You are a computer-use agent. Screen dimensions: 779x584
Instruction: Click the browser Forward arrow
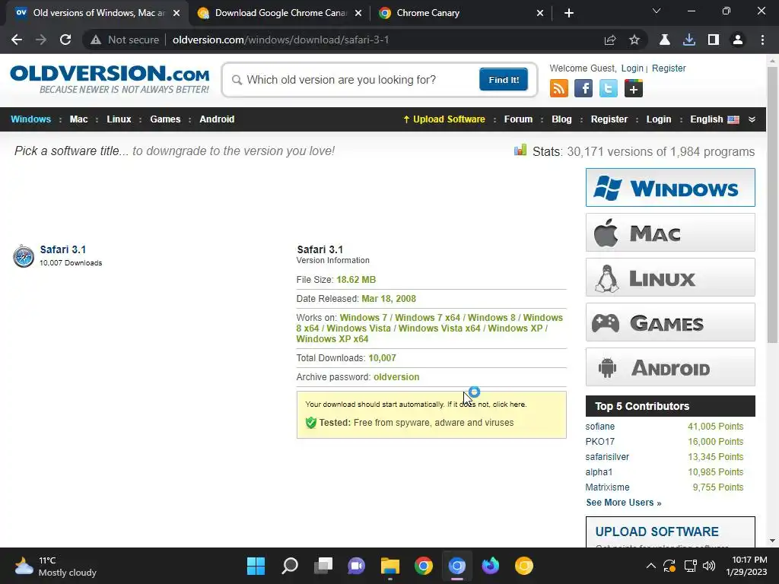(x=41, y=40)
